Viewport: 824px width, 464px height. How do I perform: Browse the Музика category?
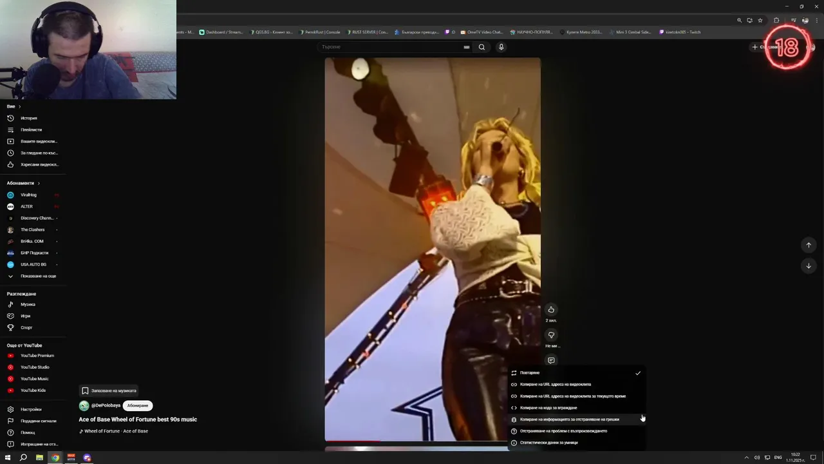28,304
